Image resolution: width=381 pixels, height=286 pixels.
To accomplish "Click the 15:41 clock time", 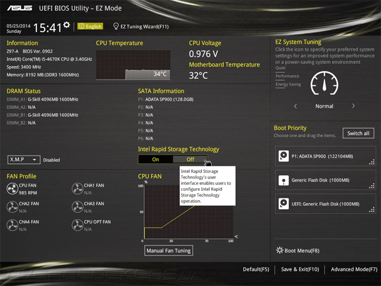I will (x=48, y=27).
